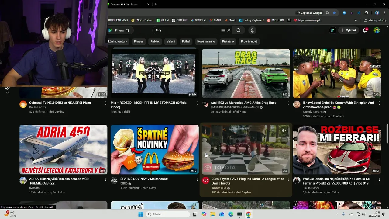The width and height of the screenshot is (389, 219).
Task: Select the 'Nově nahráno' chip
Action: coord(206,41)
